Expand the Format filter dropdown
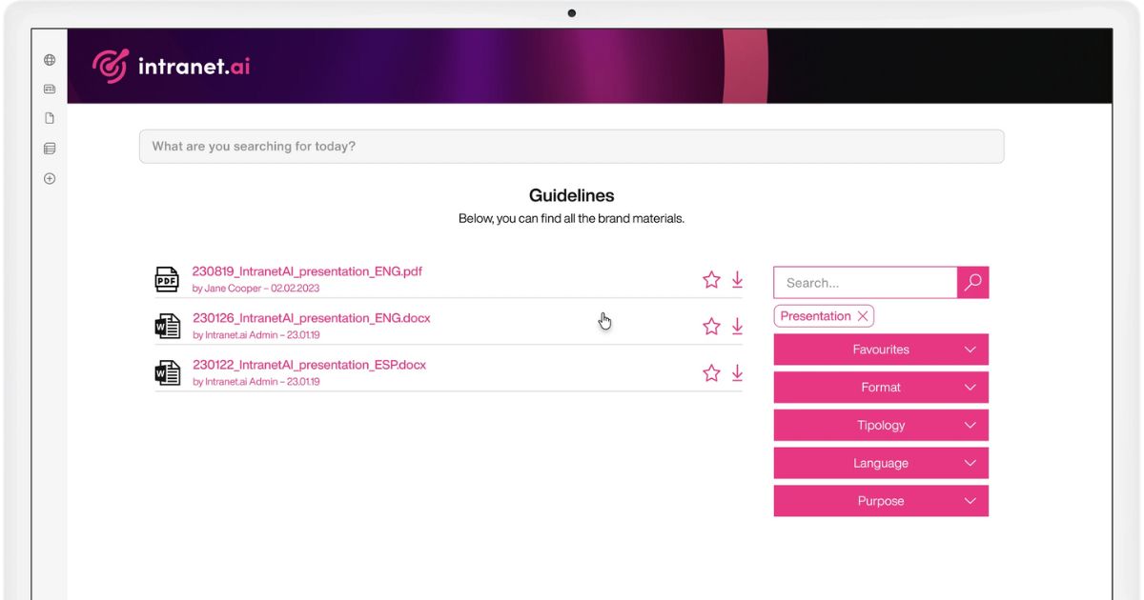Screen dimensions: 1144x600 880,388
